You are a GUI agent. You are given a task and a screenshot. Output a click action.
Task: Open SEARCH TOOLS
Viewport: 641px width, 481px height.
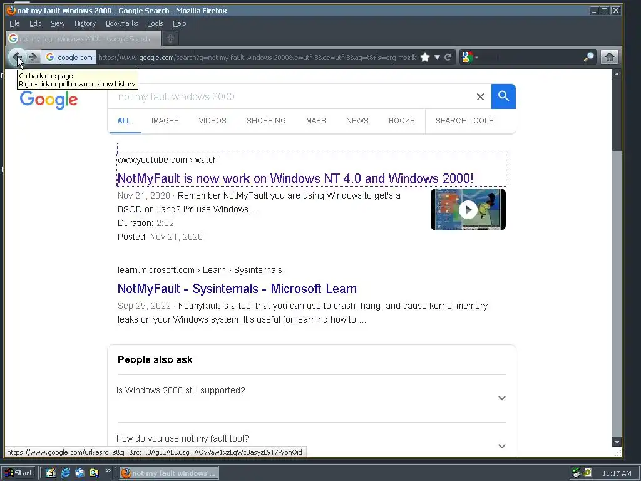(x=464, y=121)
